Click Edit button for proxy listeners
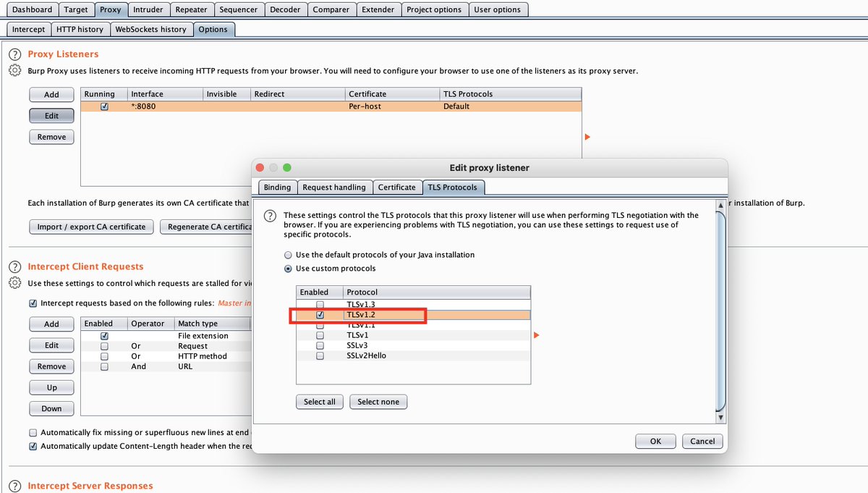Screen dimensions: 868x493 (x=51, y=116)
